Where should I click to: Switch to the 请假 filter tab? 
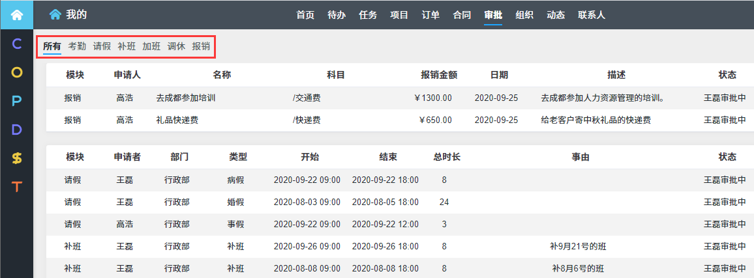[x=102, y=46]
